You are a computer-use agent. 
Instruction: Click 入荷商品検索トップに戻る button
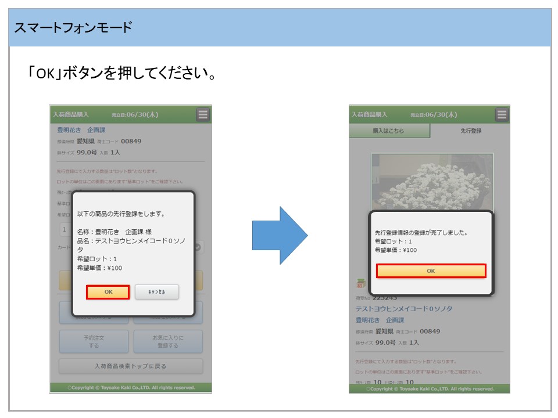click(x=131, y=366)
